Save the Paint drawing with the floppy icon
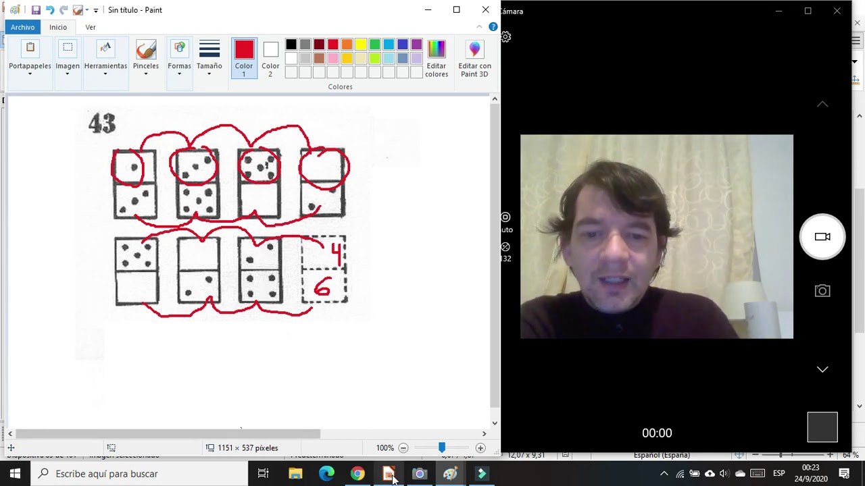 point(36,10)
